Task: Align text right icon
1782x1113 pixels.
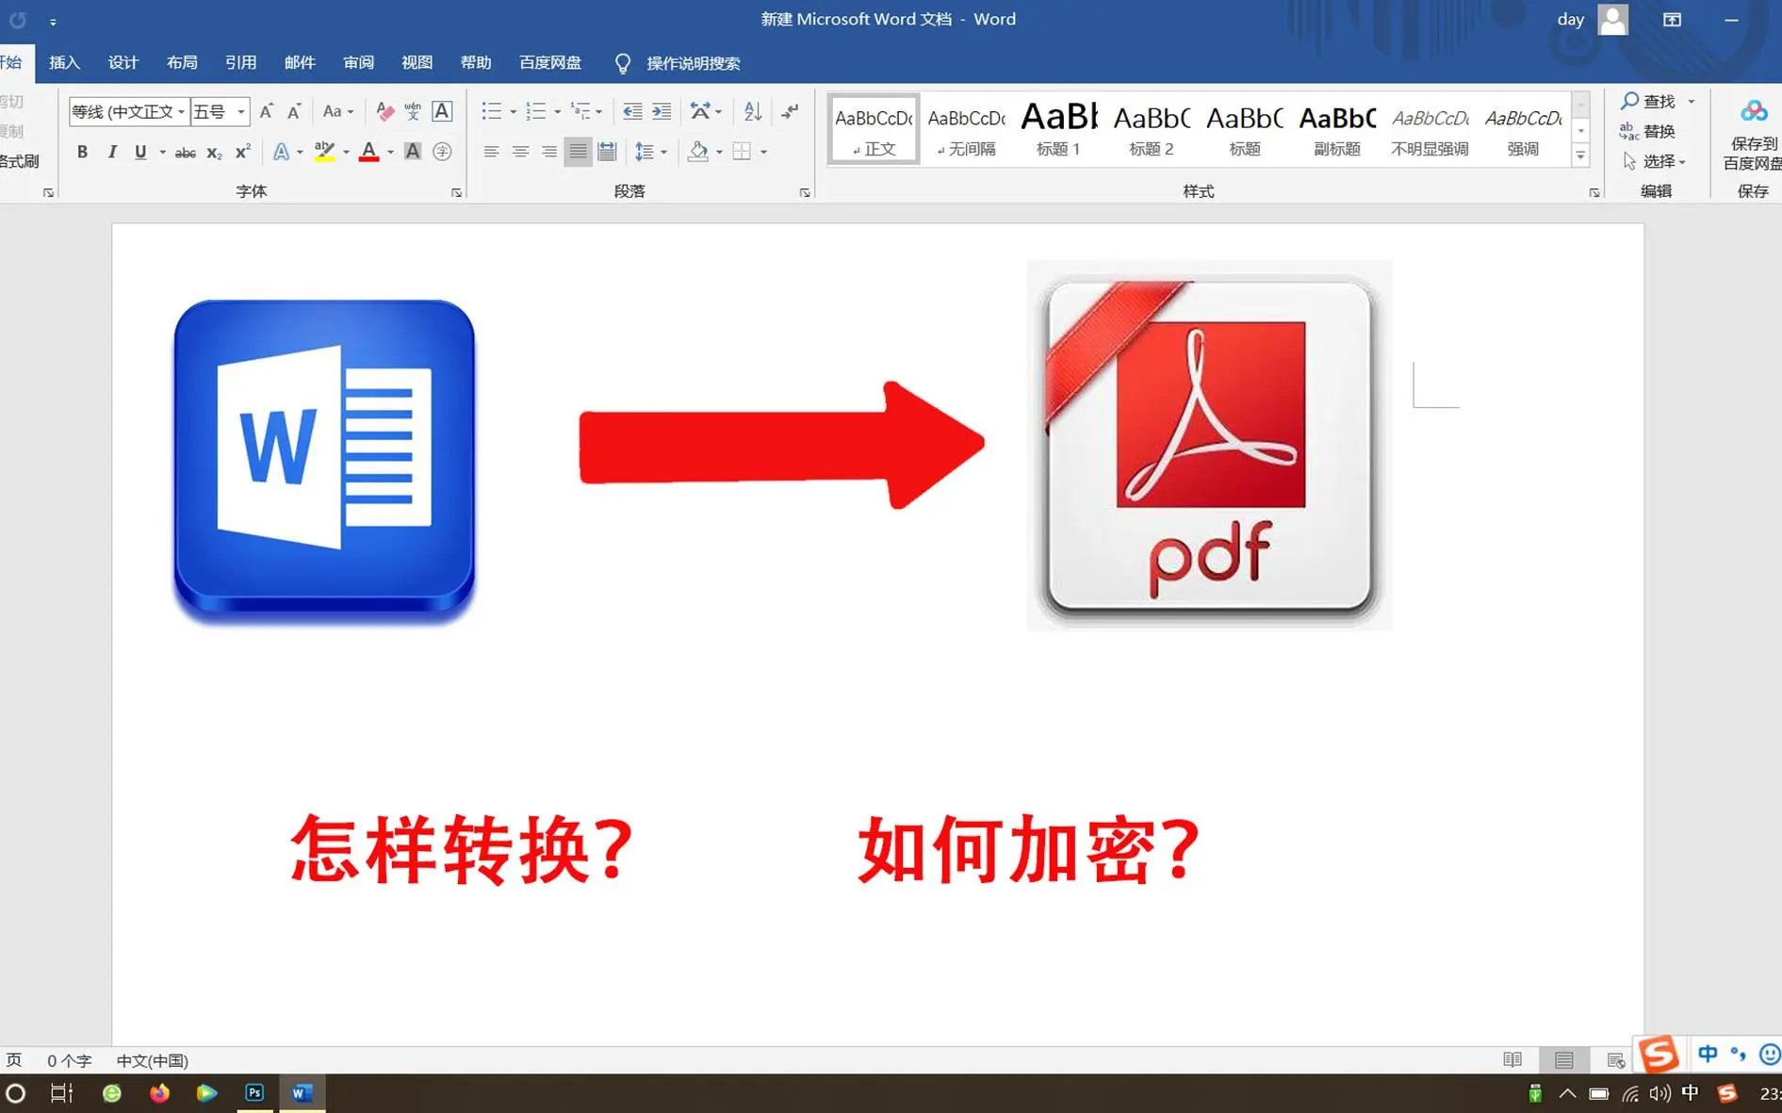Action: tap(548, 152)
